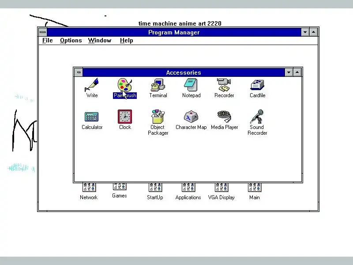Select the Calculator icon

92,117
